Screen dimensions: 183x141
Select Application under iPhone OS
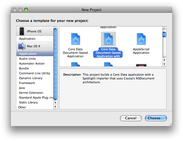[35, 39]
